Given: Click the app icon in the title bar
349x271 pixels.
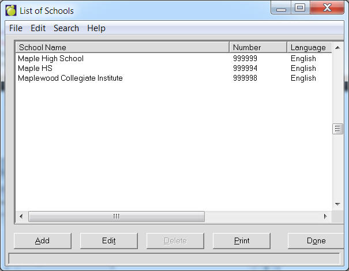Looking at the screenshot, I should point(11,10).
